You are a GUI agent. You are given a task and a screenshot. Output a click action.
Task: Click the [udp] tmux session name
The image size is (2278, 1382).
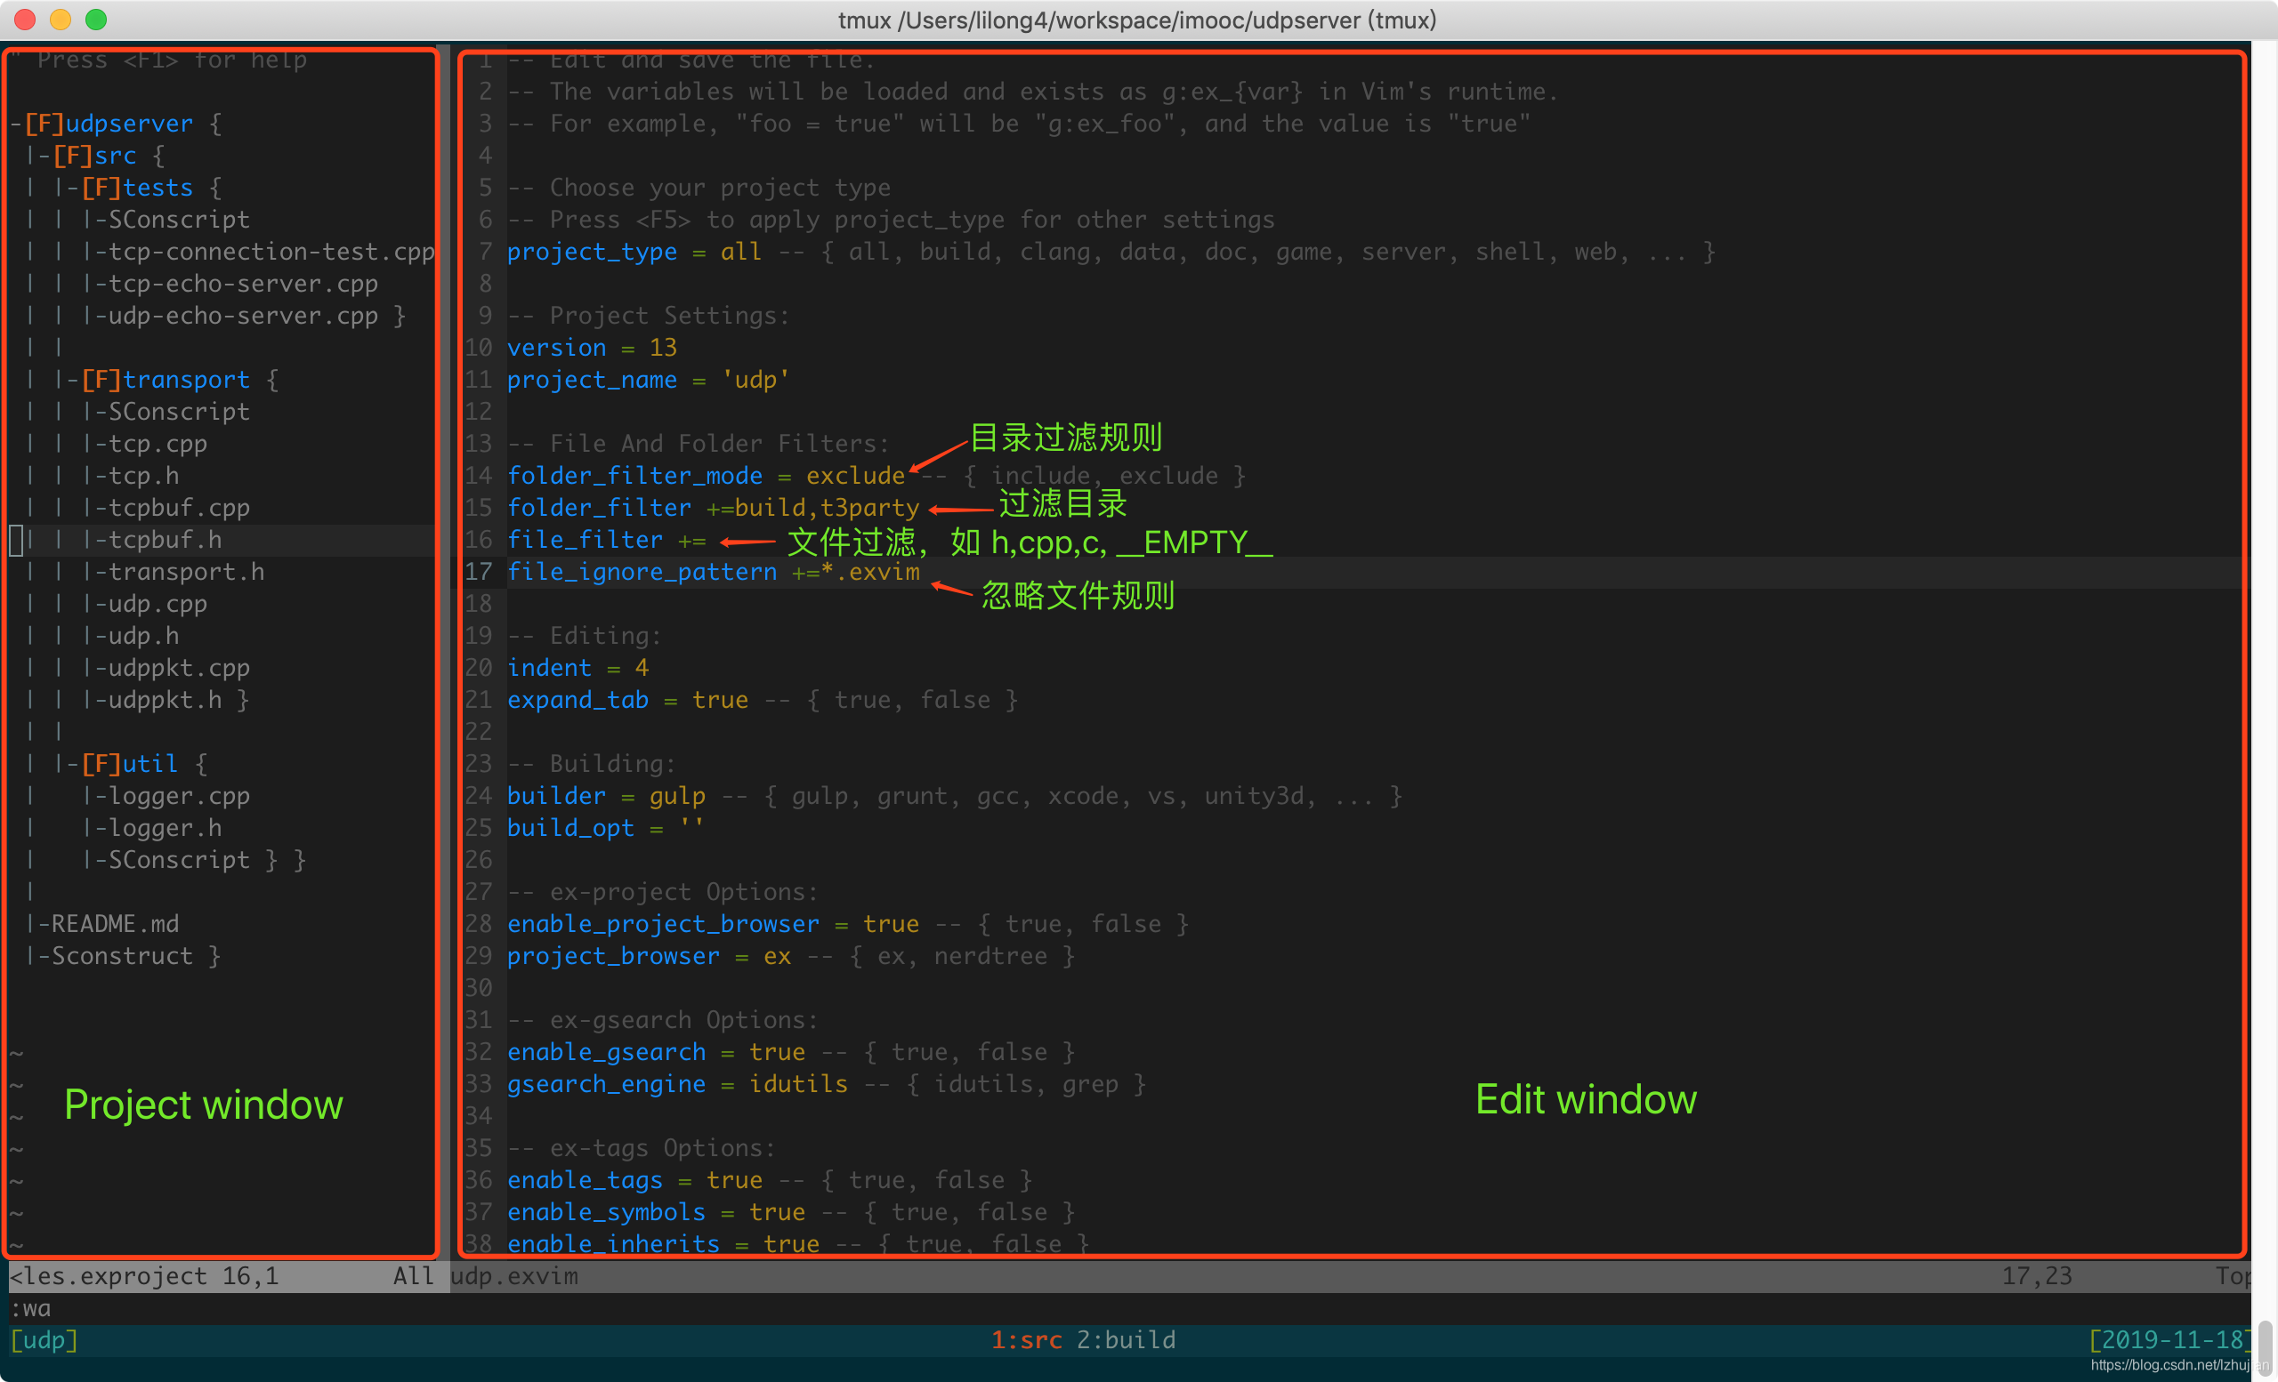tap(44, 1339)
